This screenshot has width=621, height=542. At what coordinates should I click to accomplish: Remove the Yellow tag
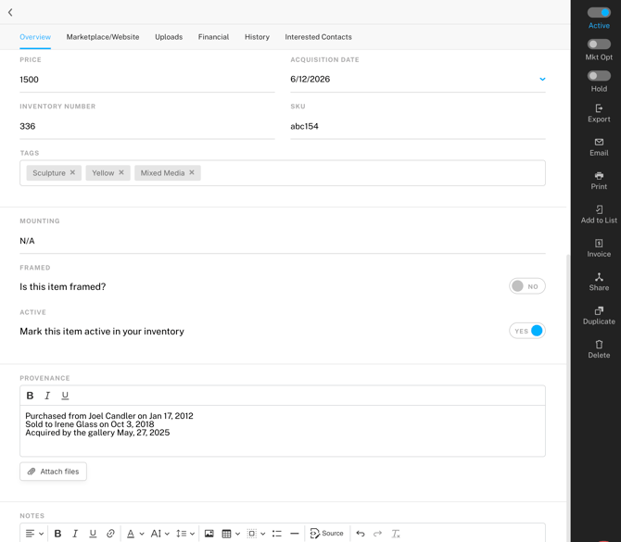pos(121,172)
